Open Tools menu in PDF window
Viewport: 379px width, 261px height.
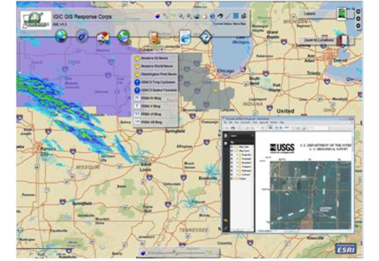click(x=255, y=122)
